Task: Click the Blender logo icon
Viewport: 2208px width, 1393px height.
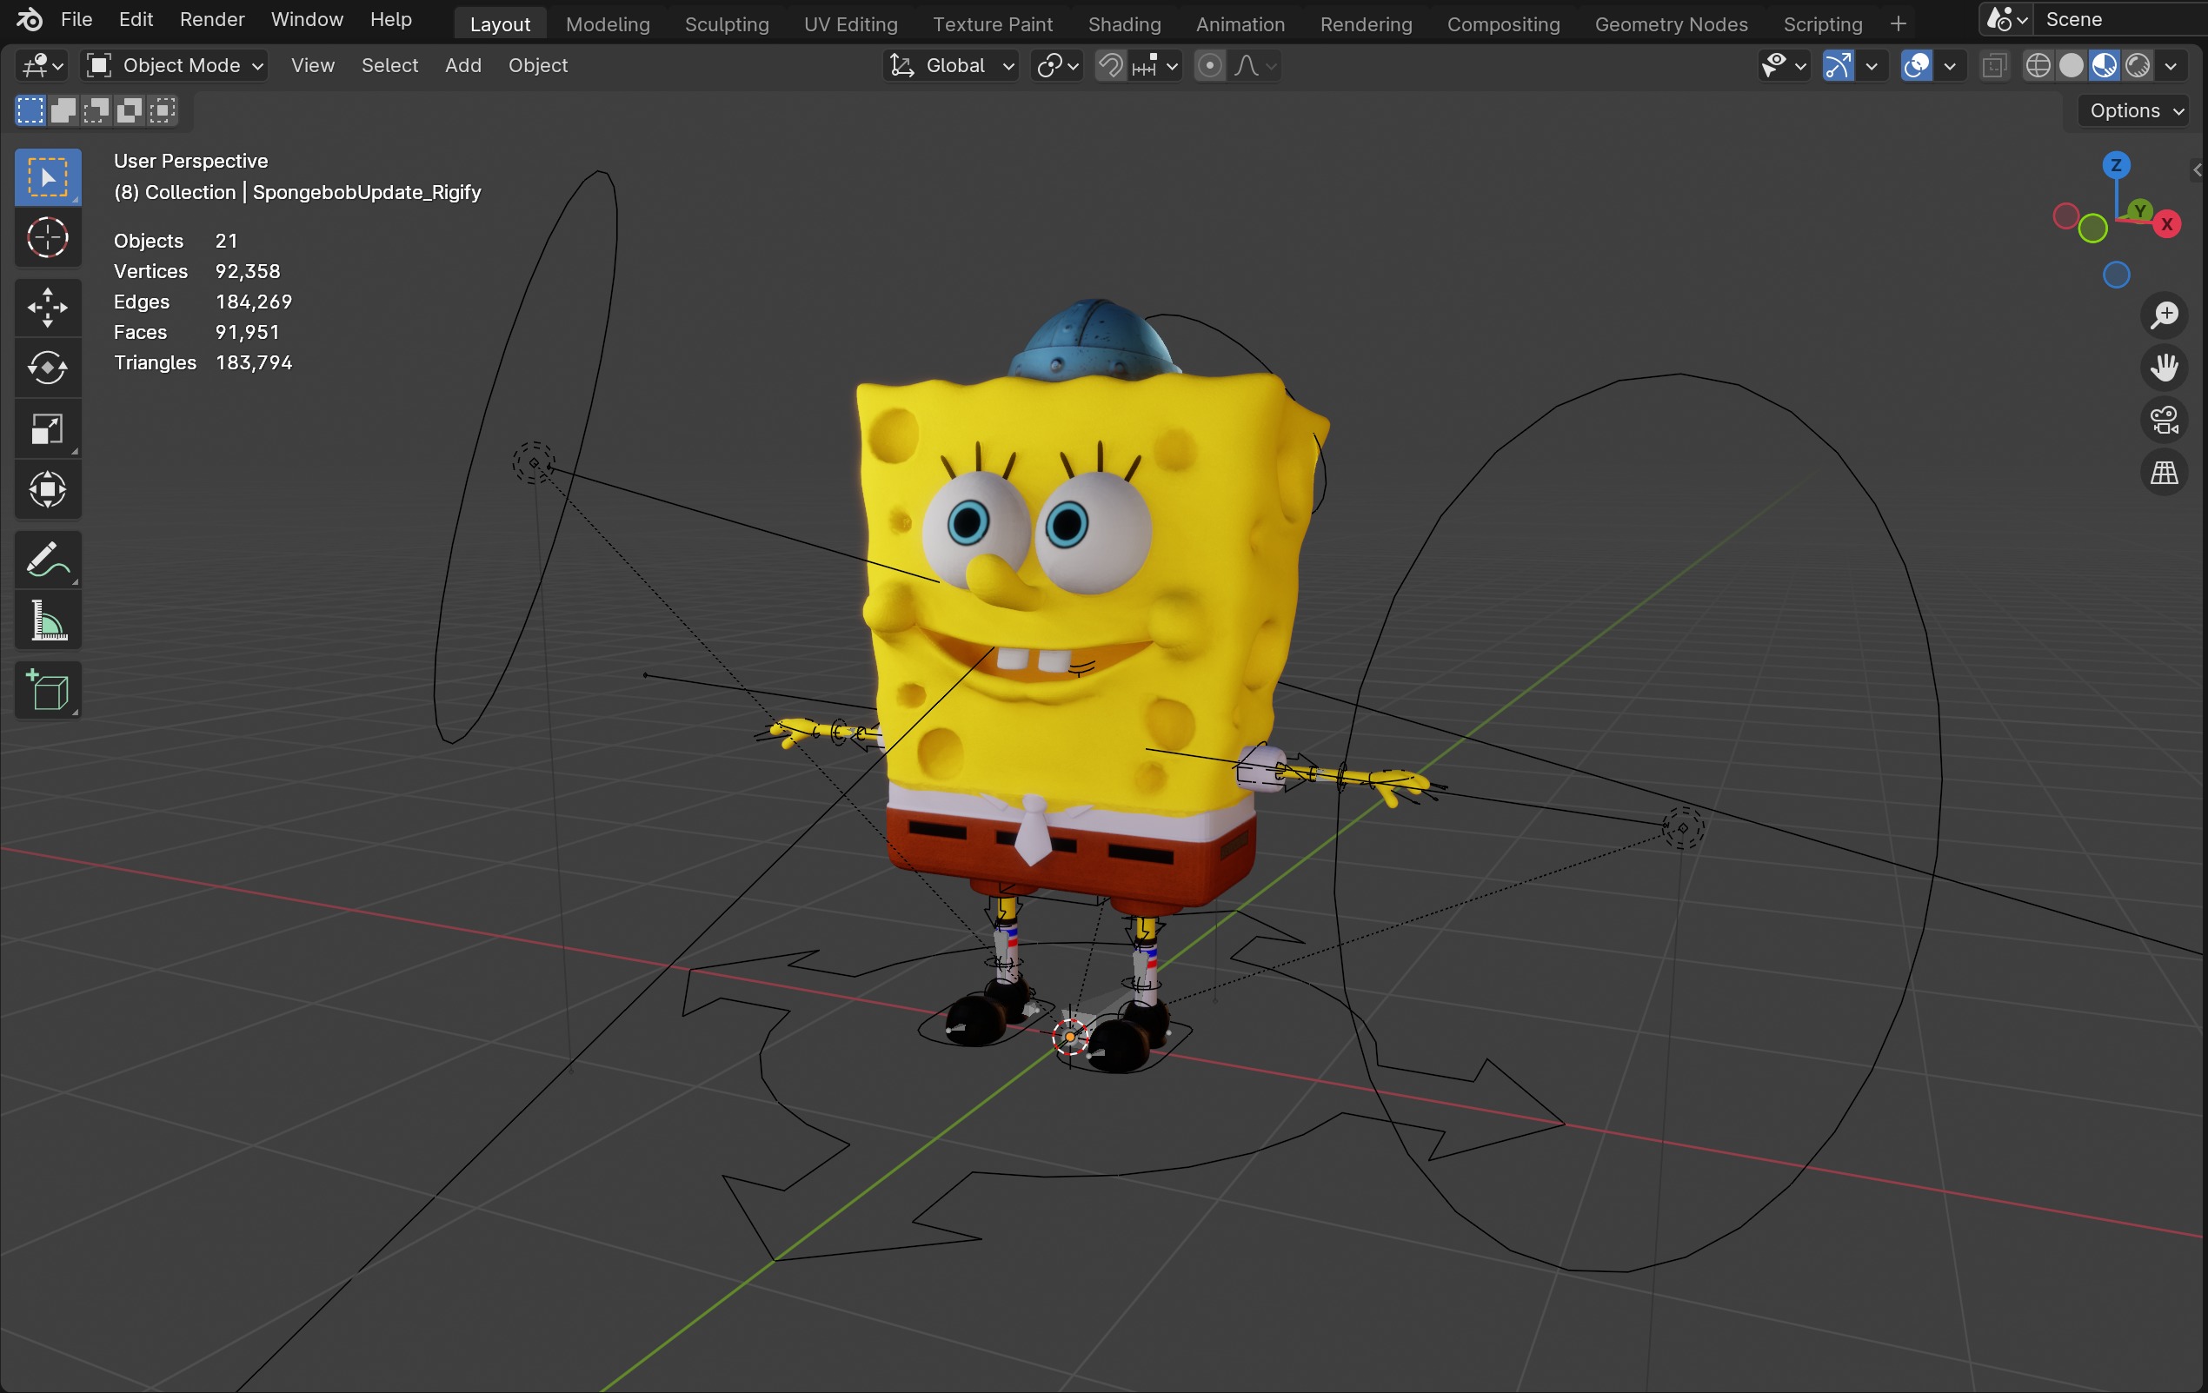Action: [30, 19]
